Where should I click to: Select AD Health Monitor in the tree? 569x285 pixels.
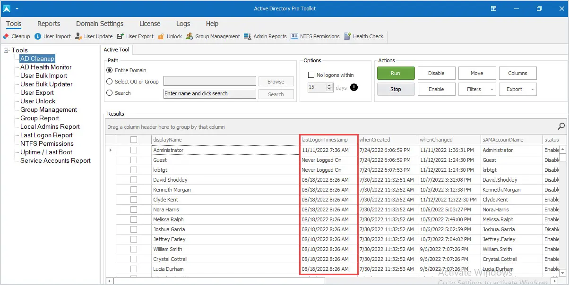click(x=46, y=67)
